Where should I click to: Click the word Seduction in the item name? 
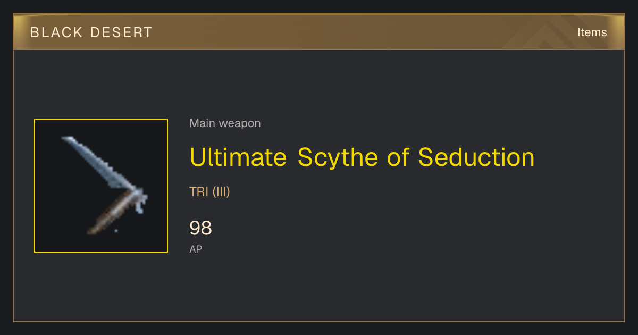[x=476, y=157]
